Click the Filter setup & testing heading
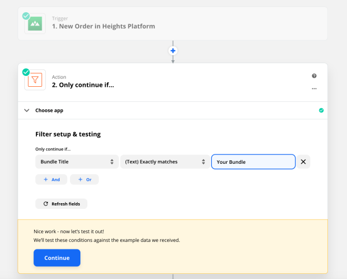The height and width of the screenshot is (279, 347). pyautogui.click(x=68, y=134)
